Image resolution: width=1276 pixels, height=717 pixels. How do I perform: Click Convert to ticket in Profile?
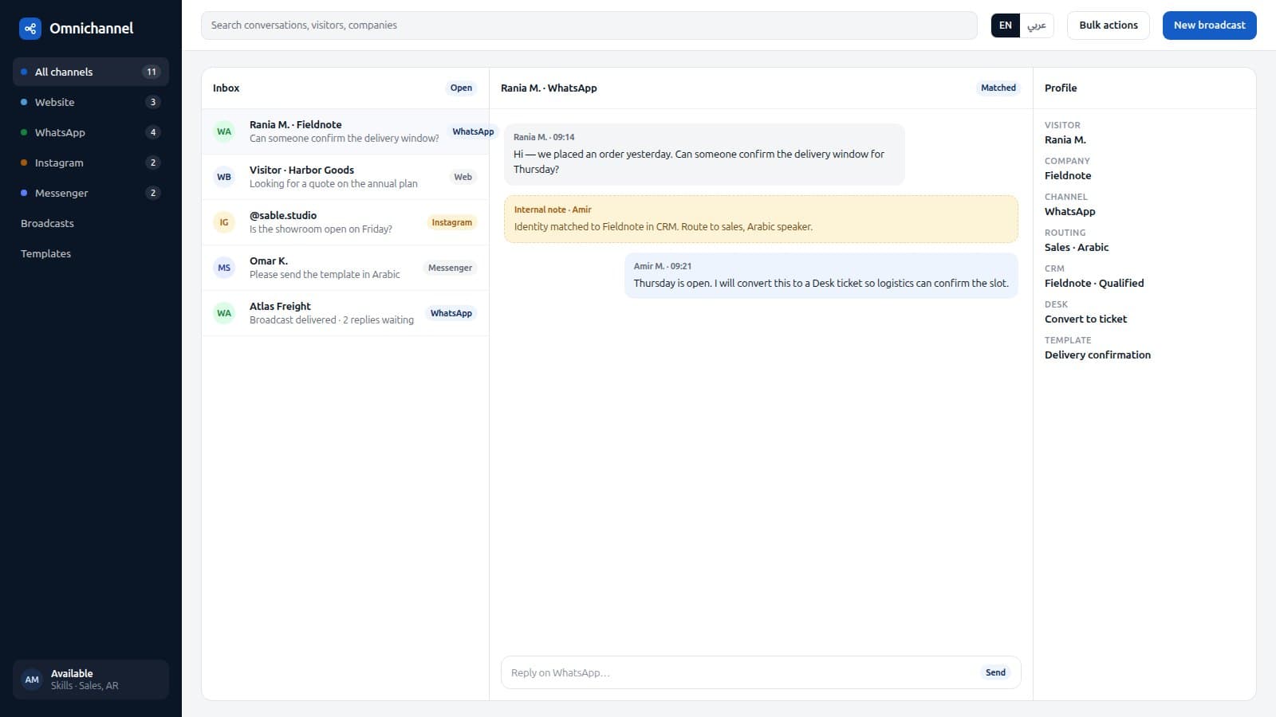[x=1085, y=319]
